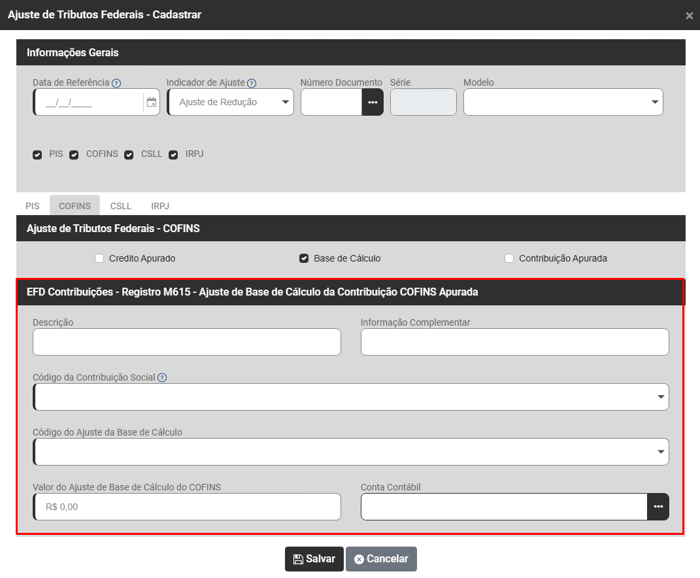Show help for Data de Referência
The image size is (700, 578).
click(x=116, y=83)
